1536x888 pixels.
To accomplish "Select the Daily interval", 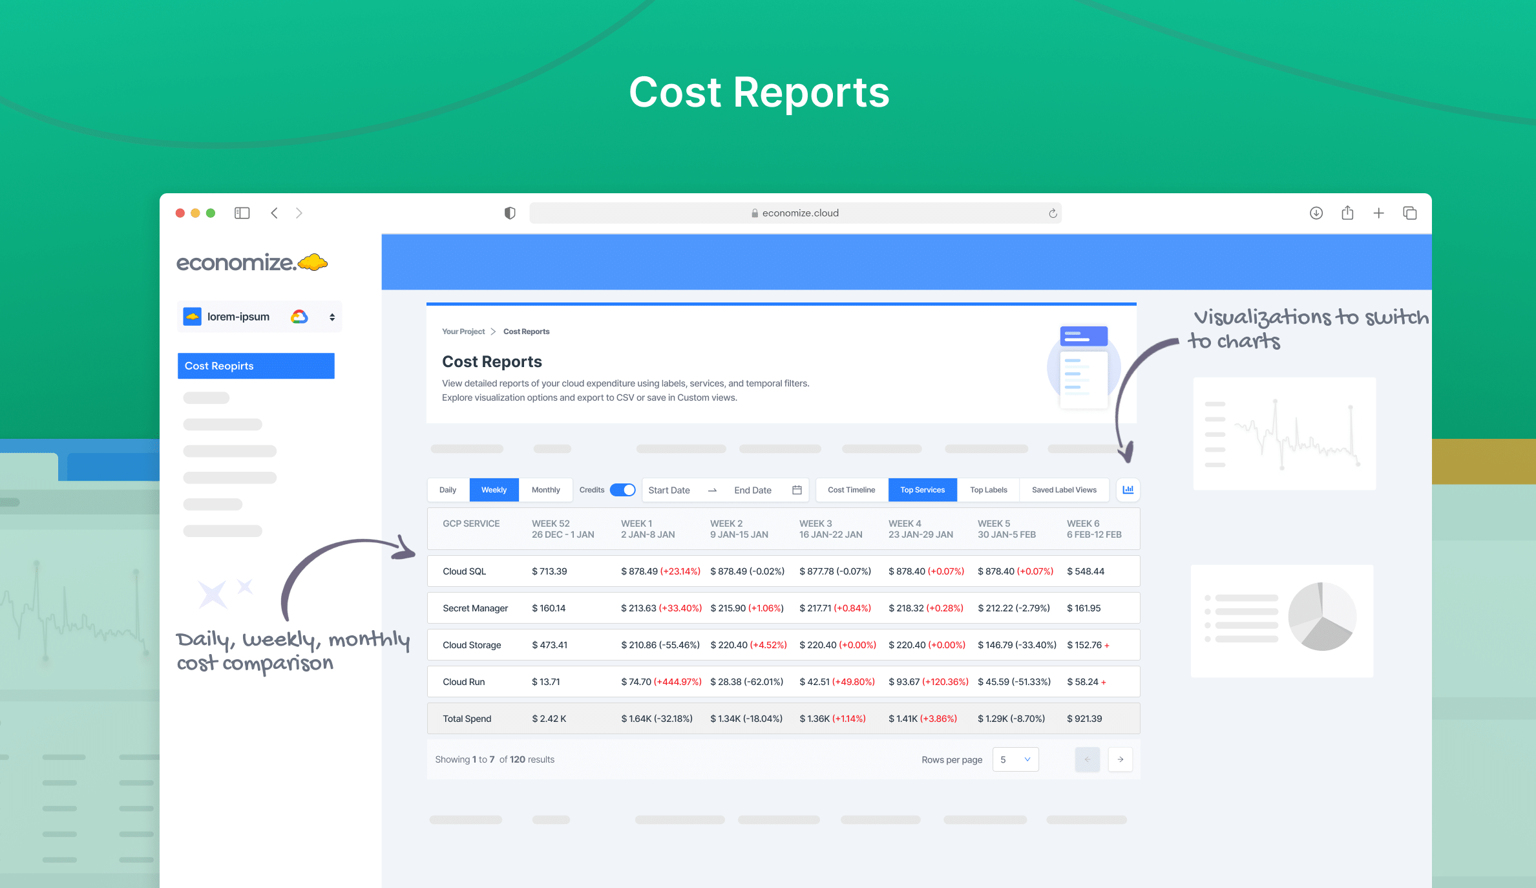I will coord(448,490).
